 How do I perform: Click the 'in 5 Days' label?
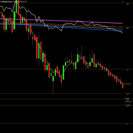pyautogui.click(x=128, y=105)
